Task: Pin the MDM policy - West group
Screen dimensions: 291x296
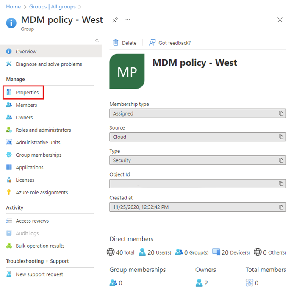Action: tap(115, 20)
